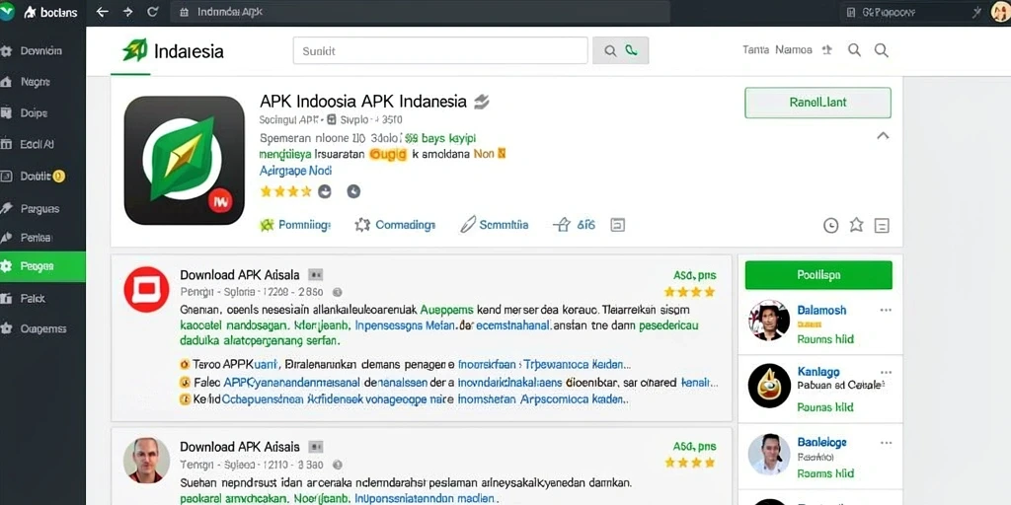Open the options menu for Banleloge
Viewport: 1011px width, 505px height.
coord(886,443)
